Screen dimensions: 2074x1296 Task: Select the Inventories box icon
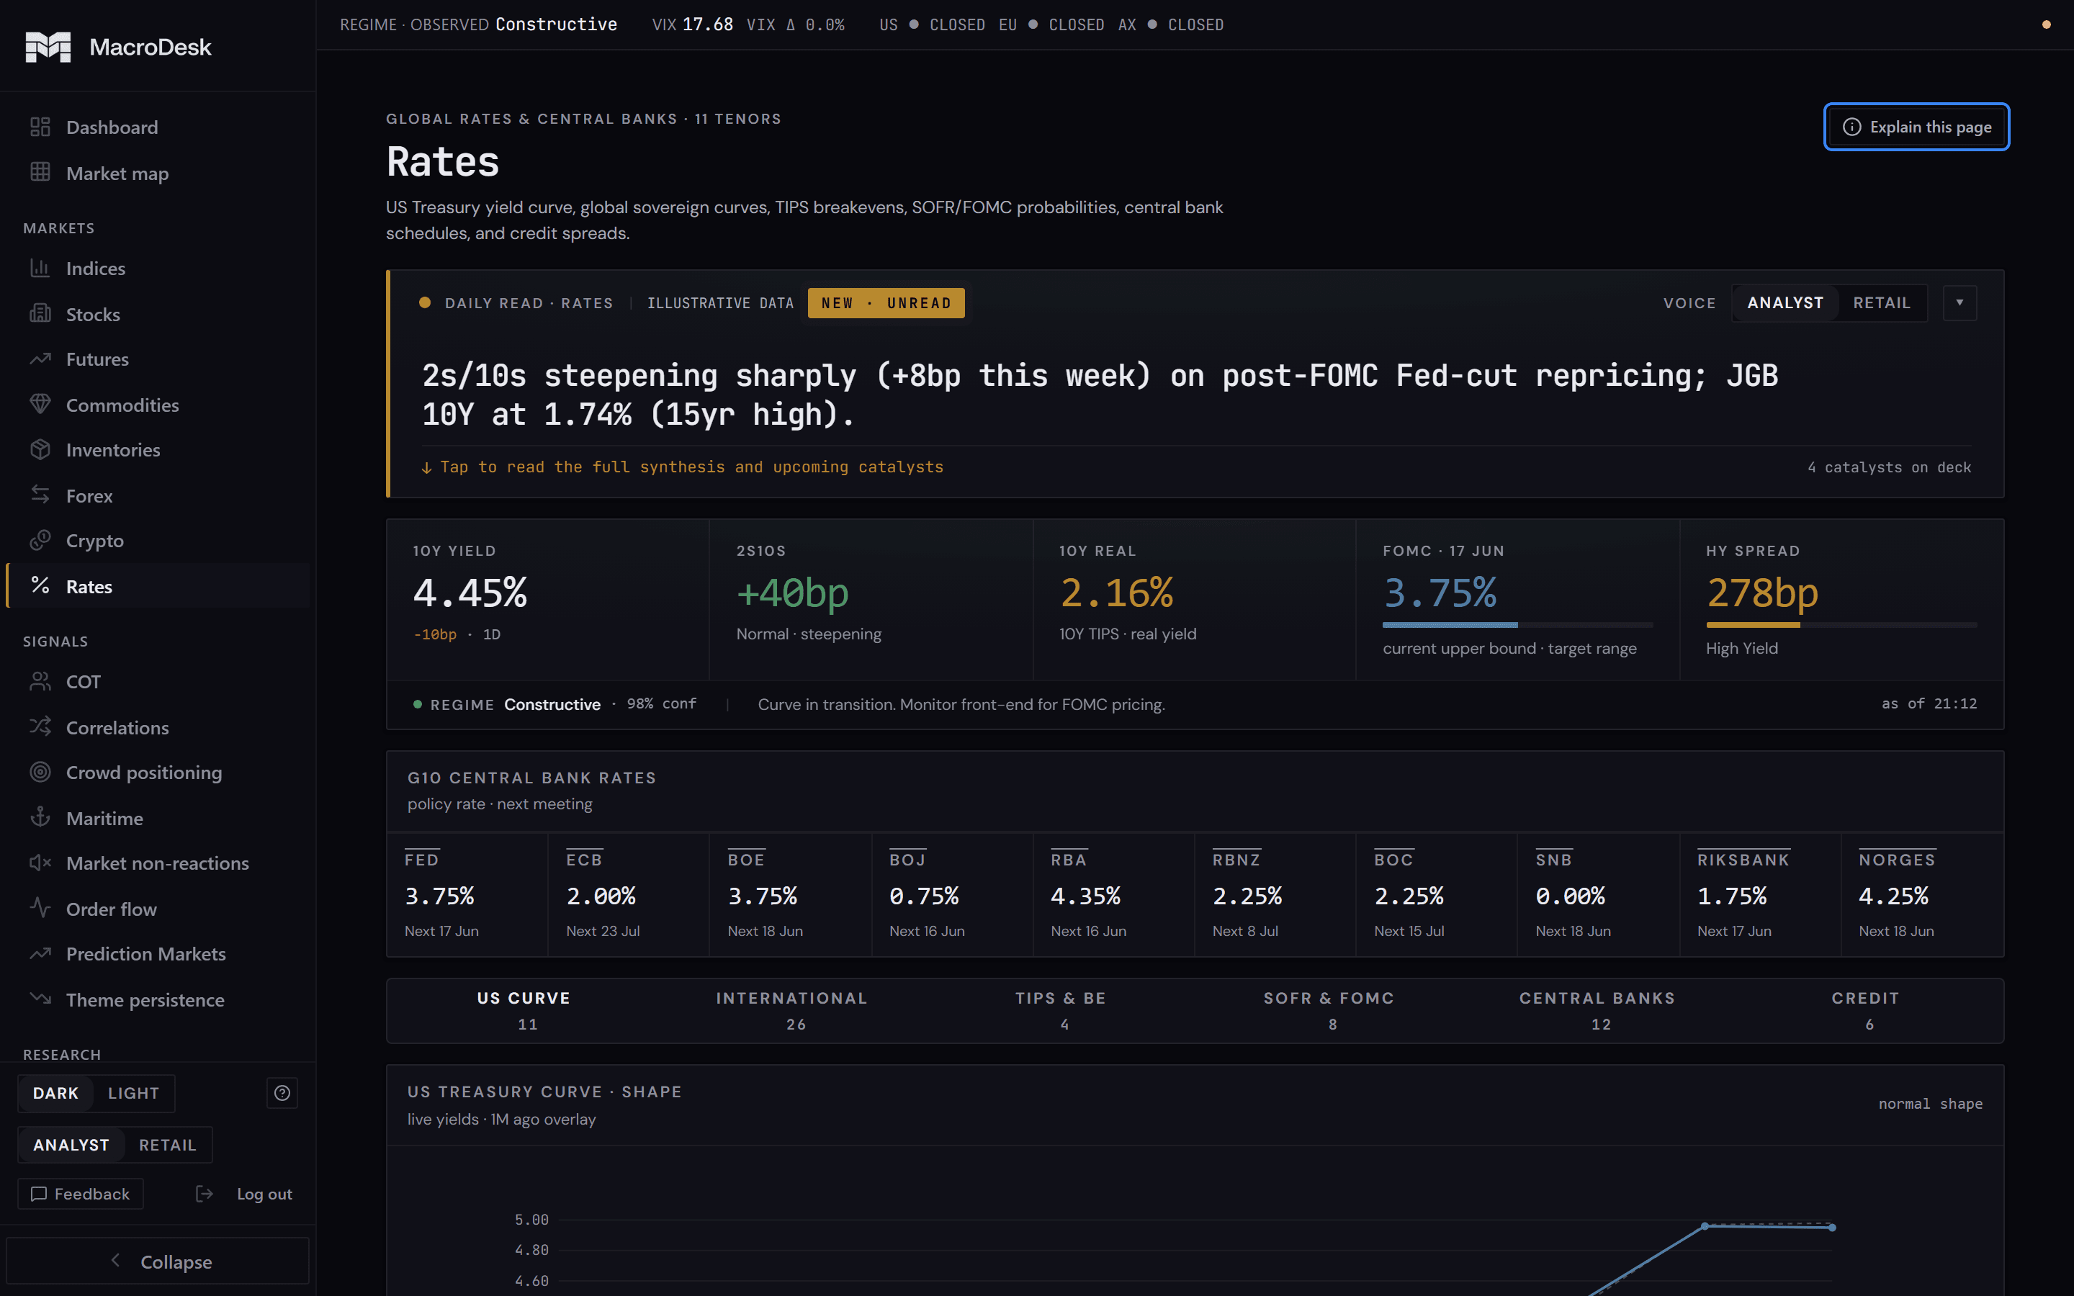40,449
